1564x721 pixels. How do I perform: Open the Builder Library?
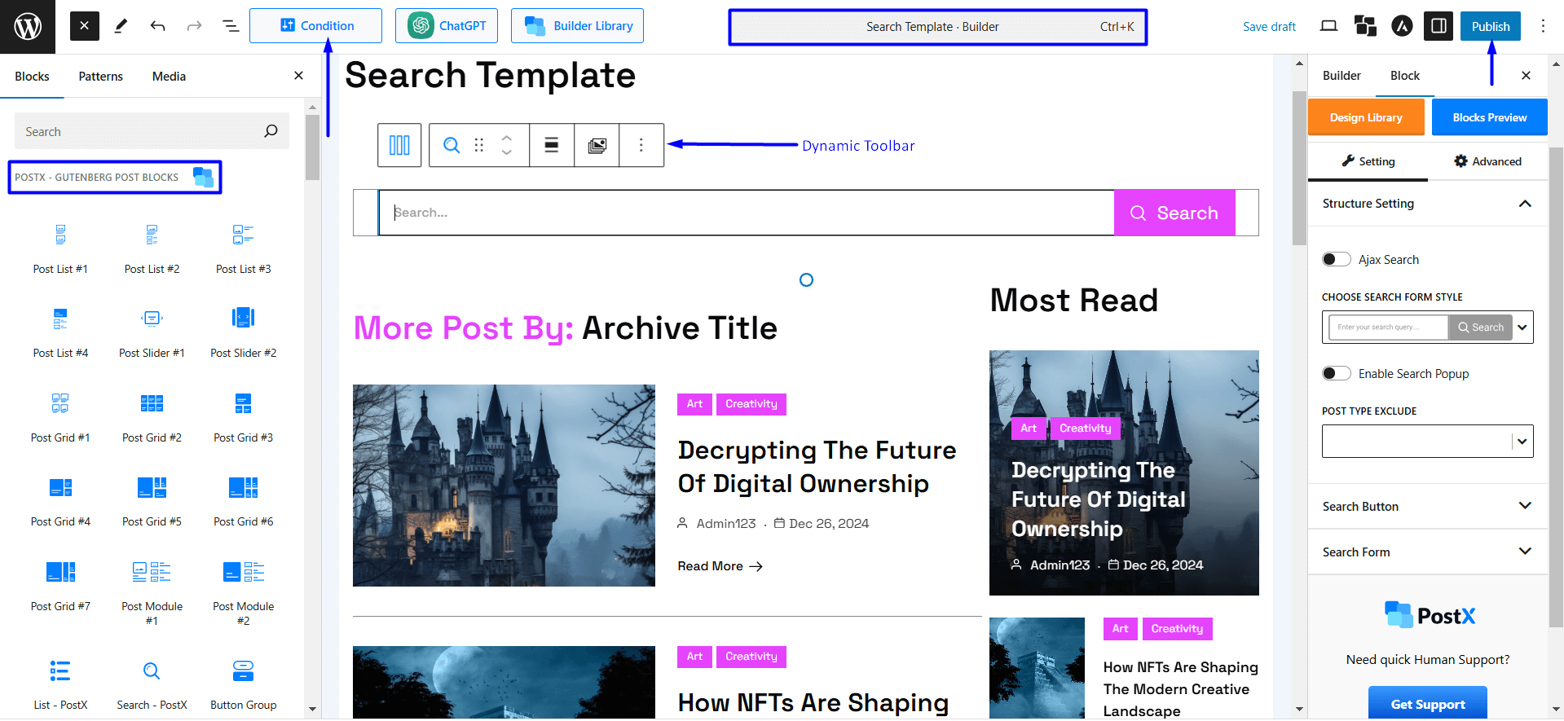(577, 25)
